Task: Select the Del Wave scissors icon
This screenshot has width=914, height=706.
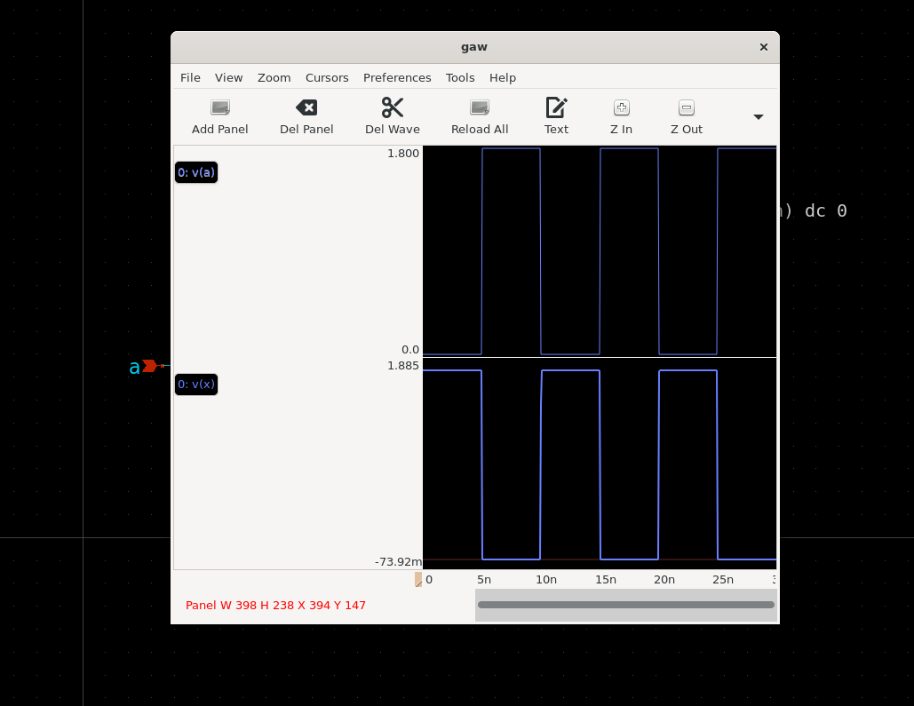Action: point(393,108)
